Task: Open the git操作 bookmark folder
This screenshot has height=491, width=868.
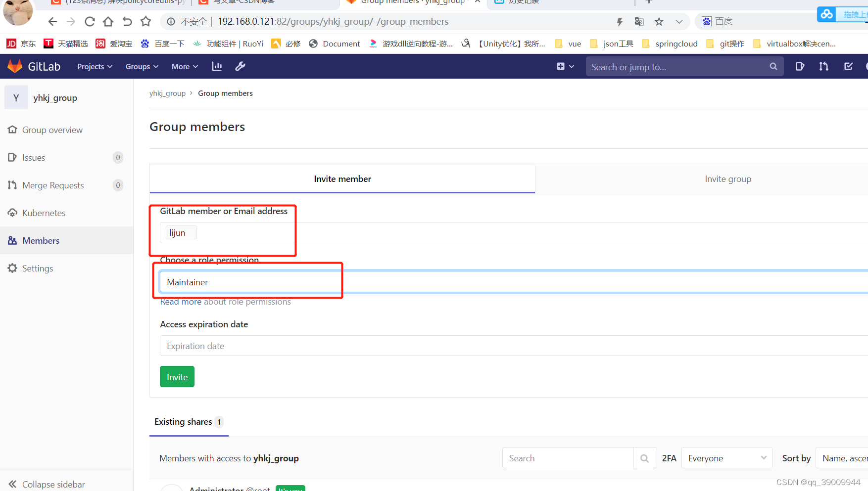Action: [725, 44]
